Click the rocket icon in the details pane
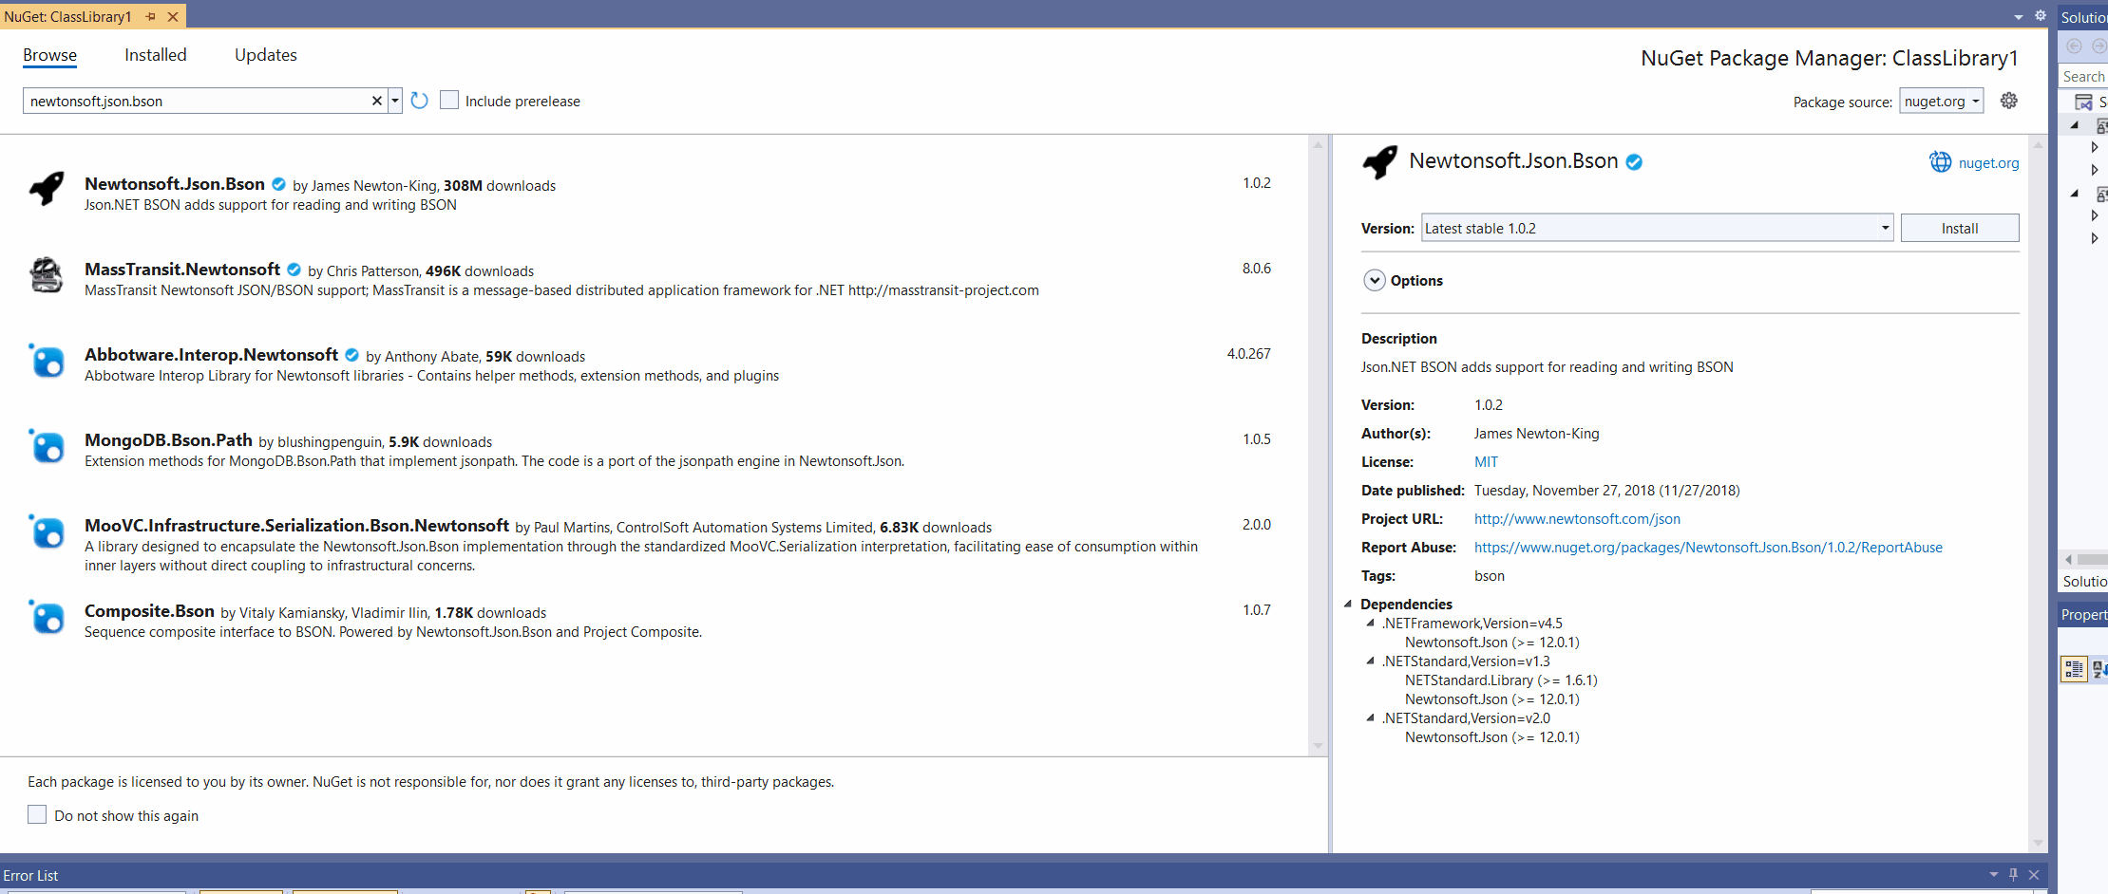The width and height of the screenshot is (2108, 894). coord(1379,162)
